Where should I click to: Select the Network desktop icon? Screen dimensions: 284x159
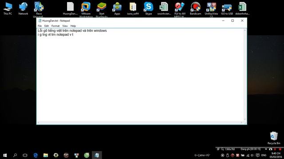23,8
